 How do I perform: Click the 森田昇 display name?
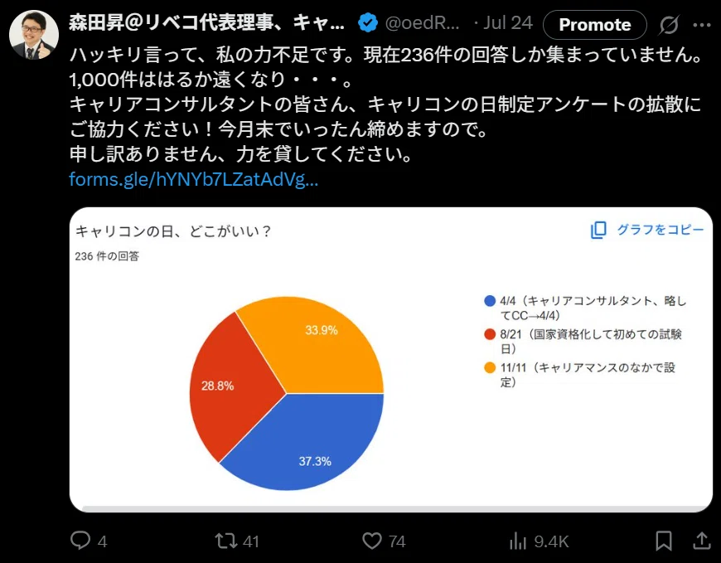(x=207, y=22)
